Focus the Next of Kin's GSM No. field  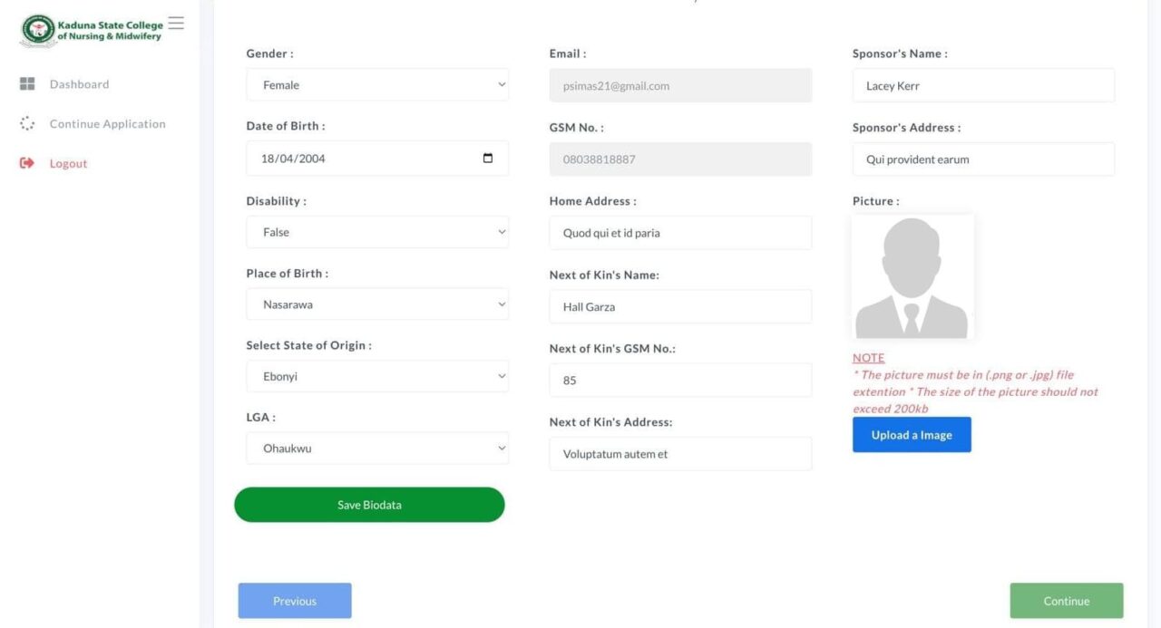[x=680, y=381]
